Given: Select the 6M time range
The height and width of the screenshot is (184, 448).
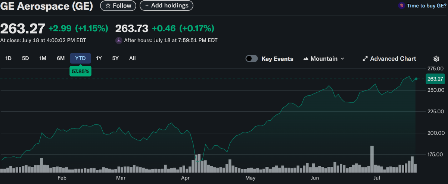Looking at the screenshot, I should tap(61, 58).
